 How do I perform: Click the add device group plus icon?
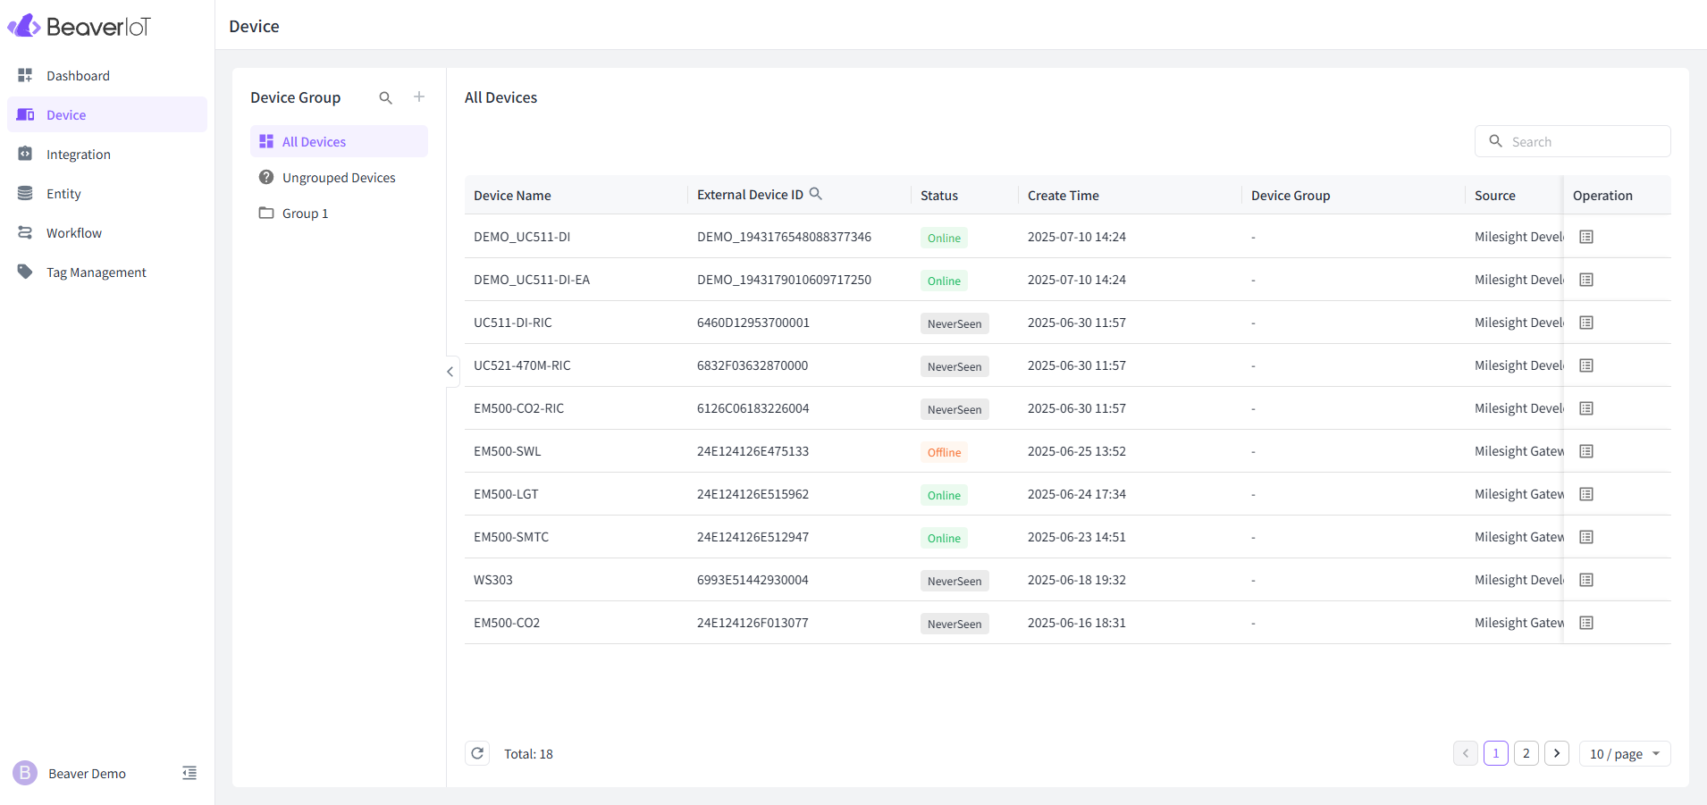tap(419, 97)
